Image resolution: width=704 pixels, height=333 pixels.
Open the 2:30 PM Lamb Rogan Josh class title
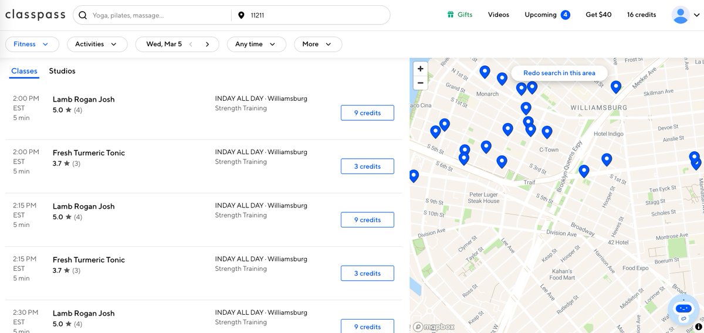click(84, 313)
